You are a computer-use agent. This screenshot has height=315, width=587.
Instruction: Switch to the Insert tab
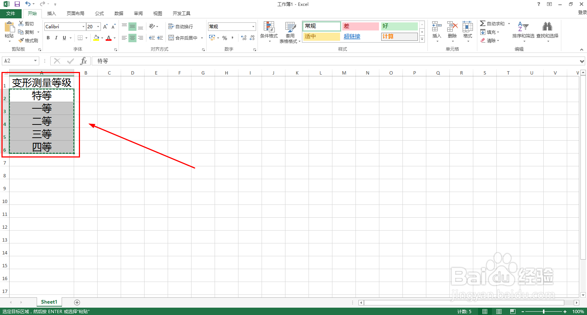tap(52, 14)
